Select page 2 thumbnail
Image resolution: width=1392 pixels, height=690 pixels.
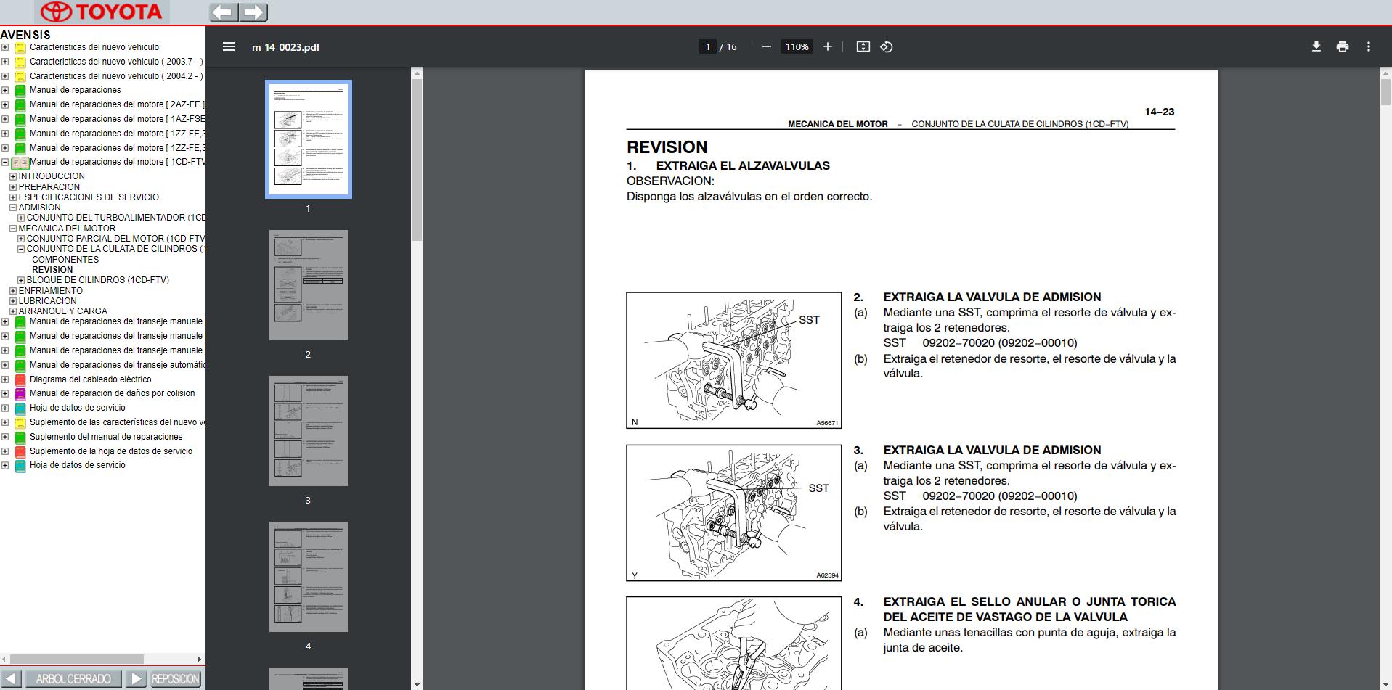309,285
